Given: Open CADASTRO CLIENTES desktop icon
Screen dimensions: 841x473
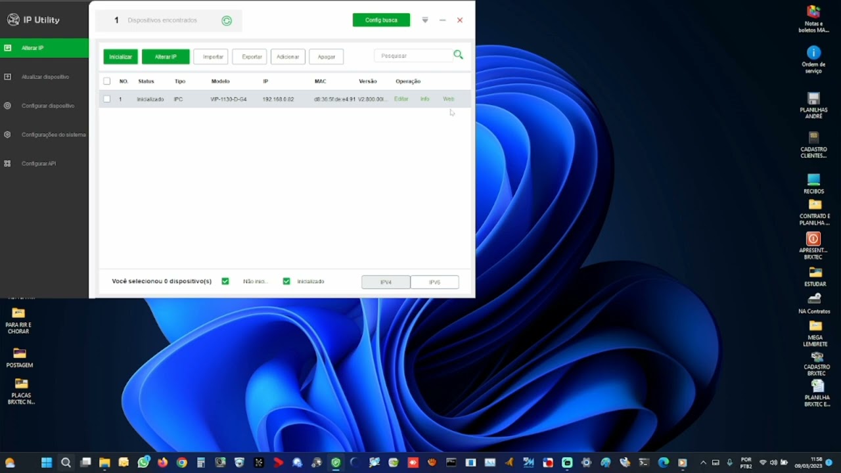Looking at the screenshot, I should [x=813, y=145].
